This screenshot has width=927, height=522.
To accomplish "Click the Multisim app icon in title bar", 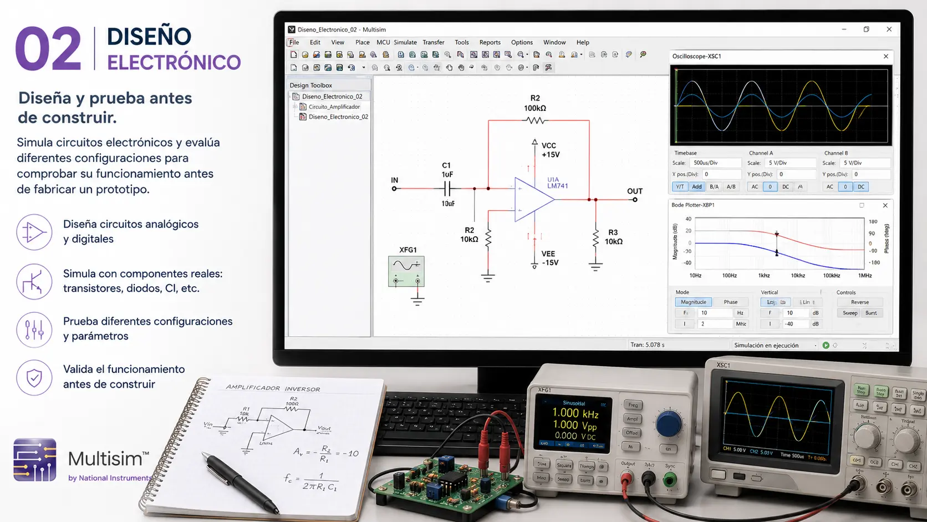I will 292,29.
